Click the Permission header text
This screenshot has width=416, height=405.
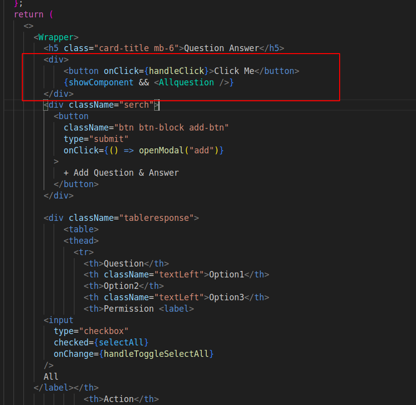(128, 309)
